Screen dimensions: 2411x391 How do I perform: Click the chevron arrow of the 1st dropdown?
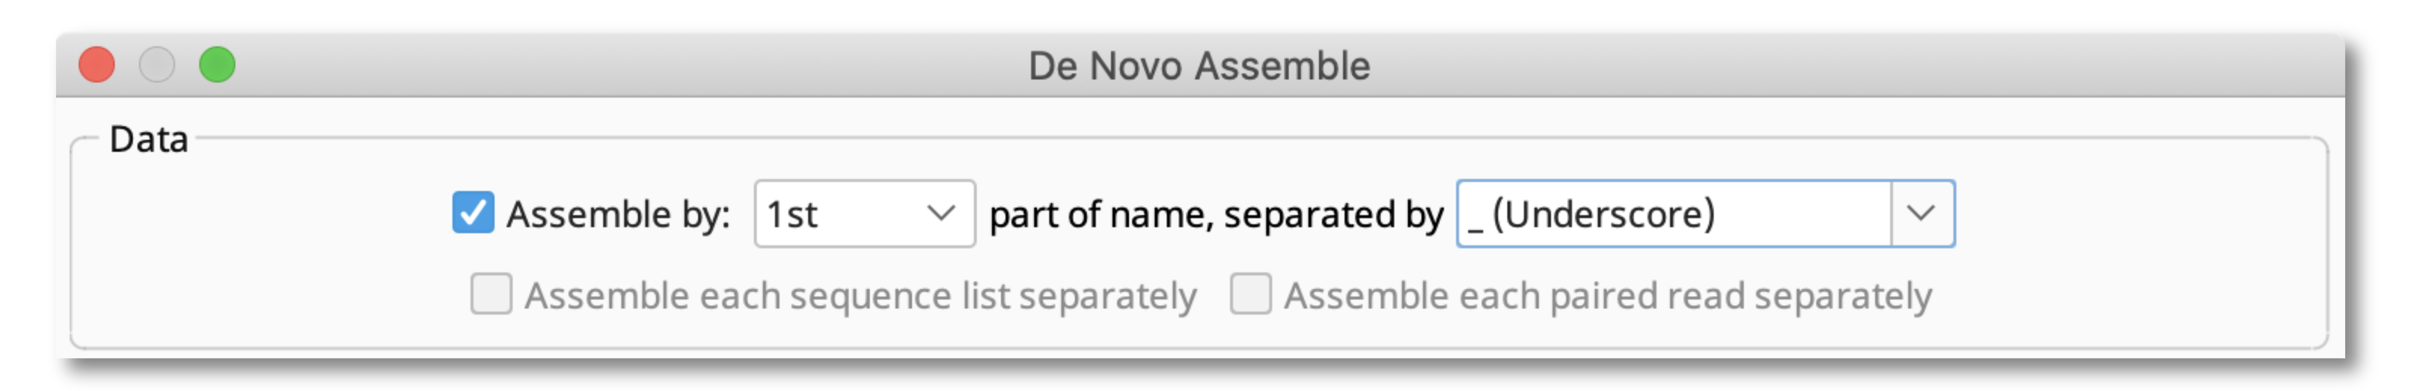(x=941, y=213)
